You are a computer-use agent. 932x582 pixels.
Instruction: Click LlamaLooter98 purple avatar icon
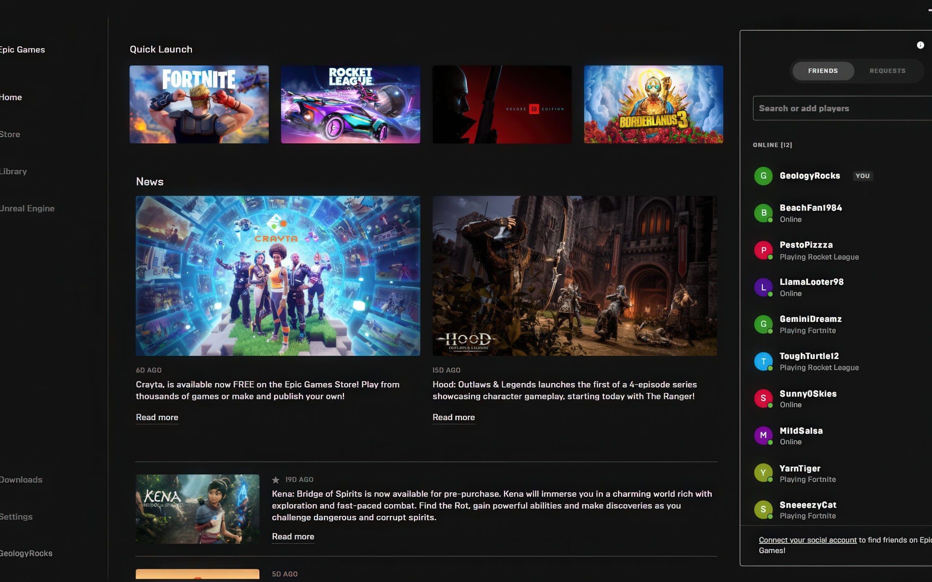click(763, 287)
